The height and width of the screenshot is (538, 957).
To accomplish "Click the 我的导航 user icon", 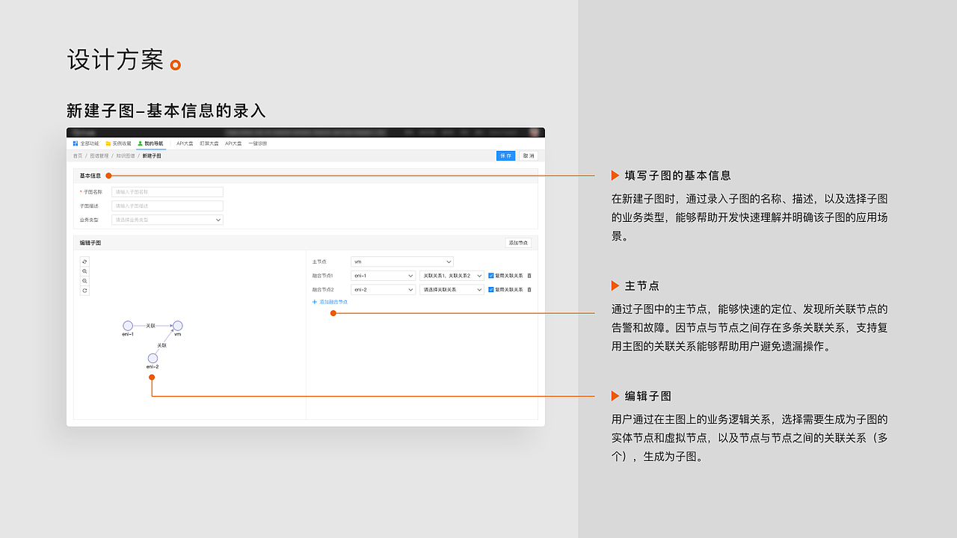I will pos(140,143).
